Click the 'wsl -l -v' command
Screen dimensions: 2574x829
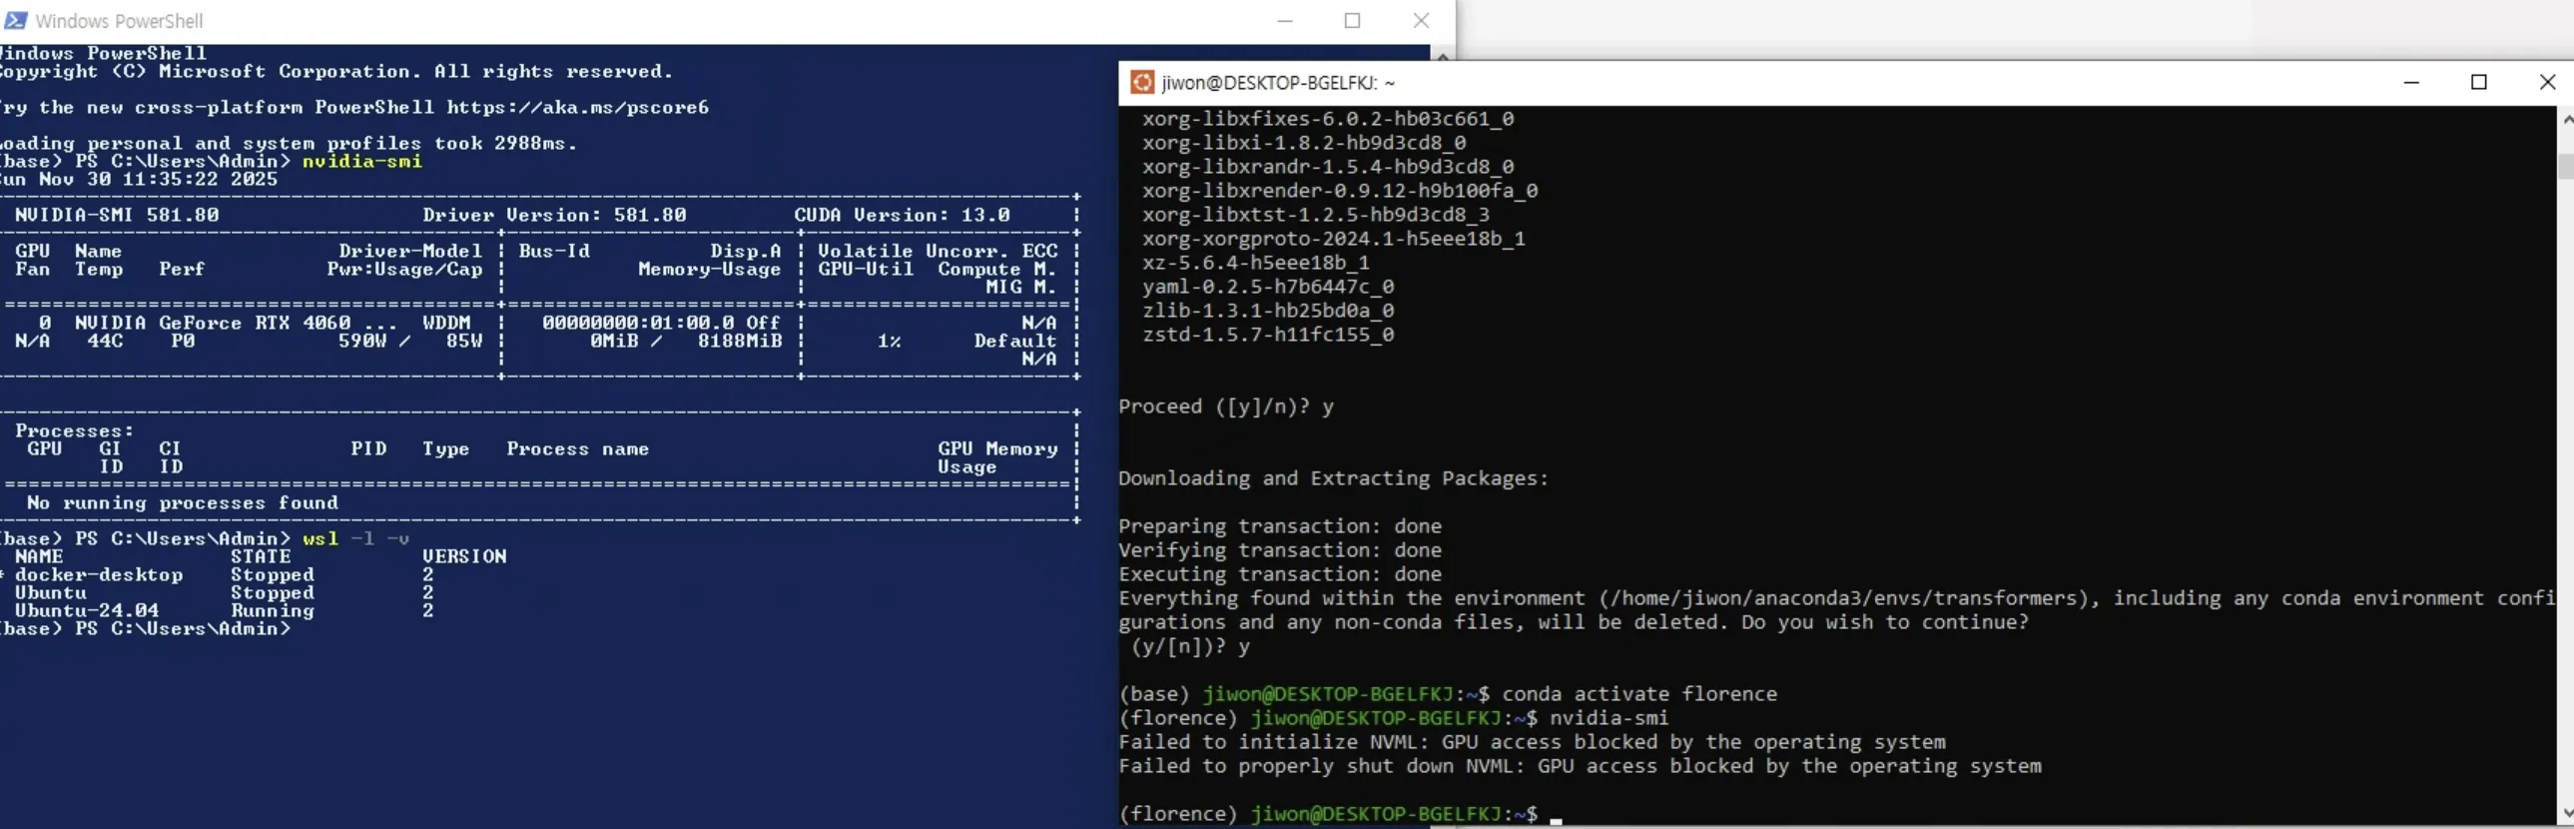point(355,539)
